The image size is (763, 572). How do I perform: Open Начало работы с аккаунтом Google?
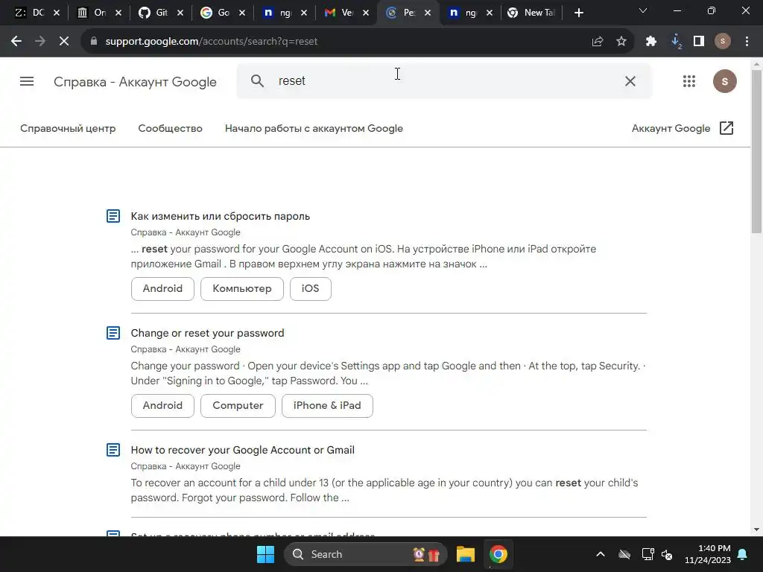[314, 128]
